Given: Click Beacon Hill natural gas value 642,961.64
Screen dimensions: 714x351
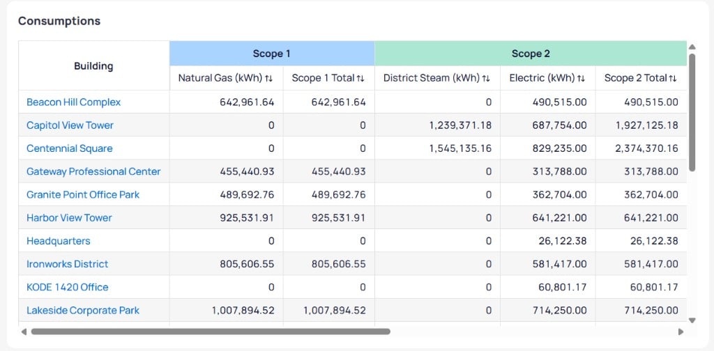Looking at the screenshot, I should [248, 102].
